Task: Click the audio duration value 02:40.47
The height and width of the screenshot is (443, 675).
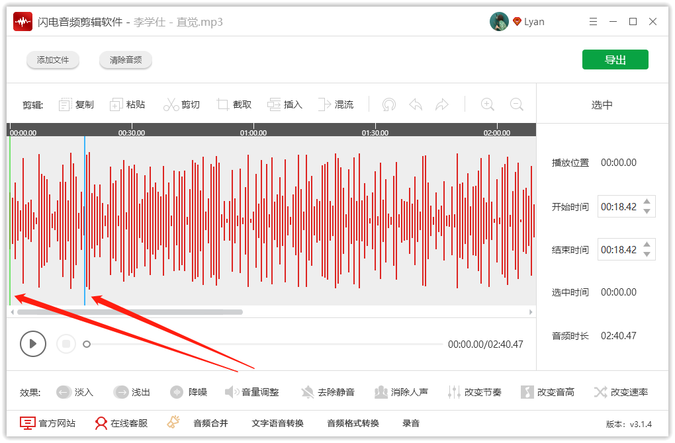Action: click(619, 335)
